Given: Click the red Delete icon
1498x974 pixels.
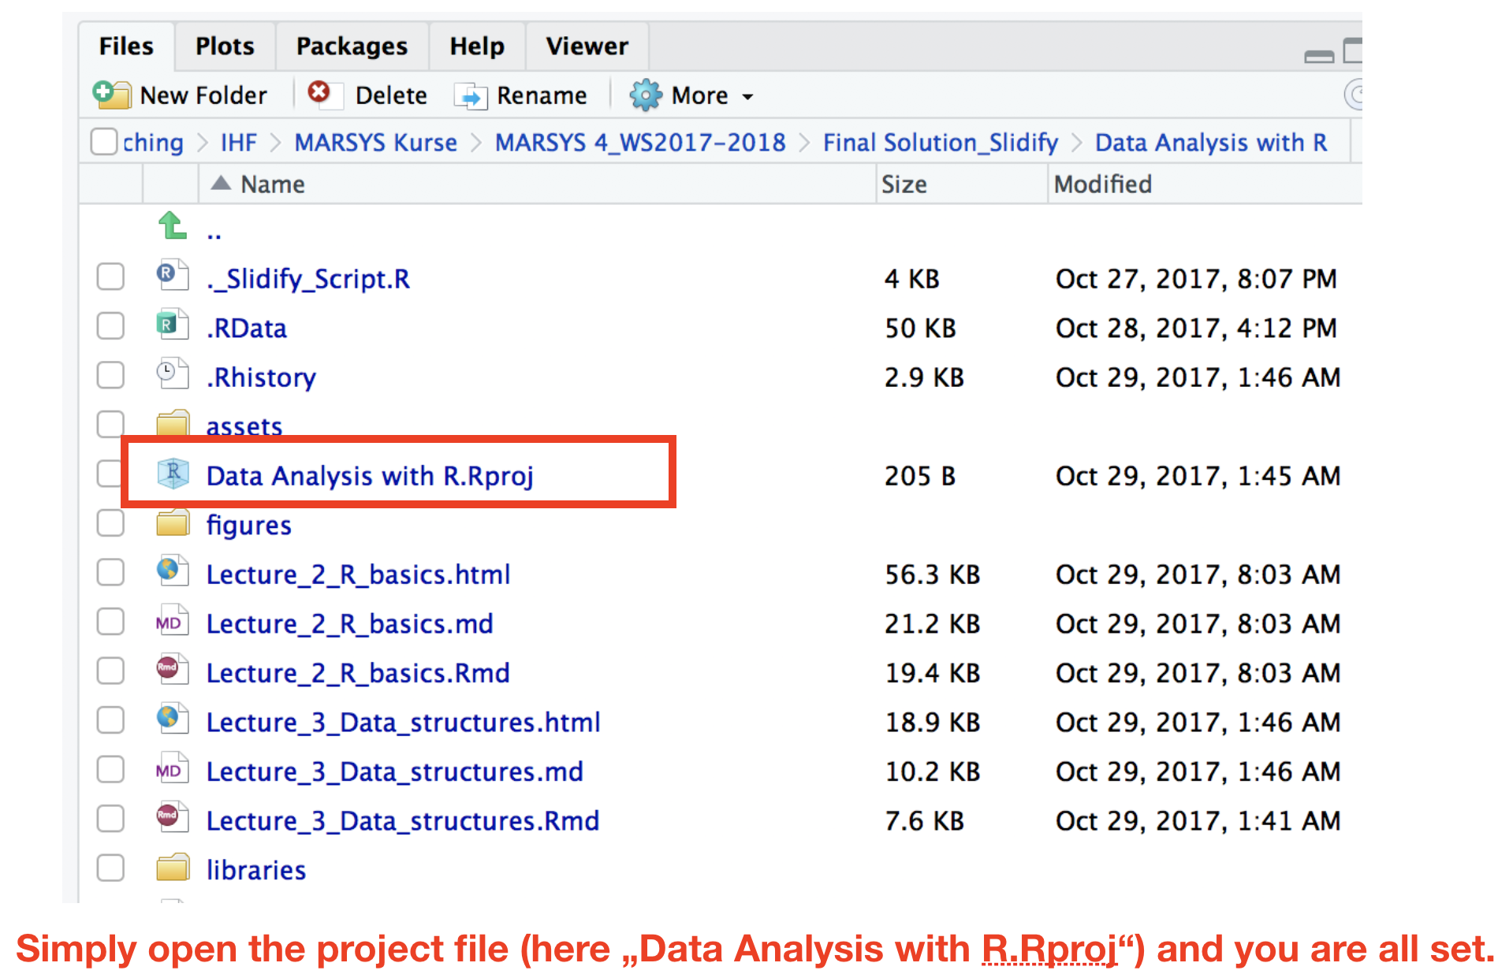Looking at the screenshot, I should click(319, 93).
